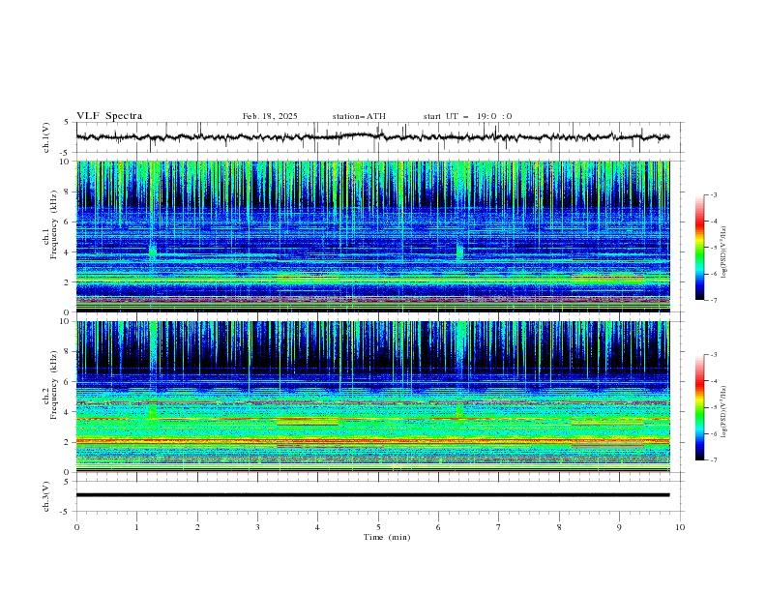Viewport: 766px width, 592px height.
Task: Click the ch.2 color bar label 'log(PSD)(V²/Hz)'
Action: 724,411
